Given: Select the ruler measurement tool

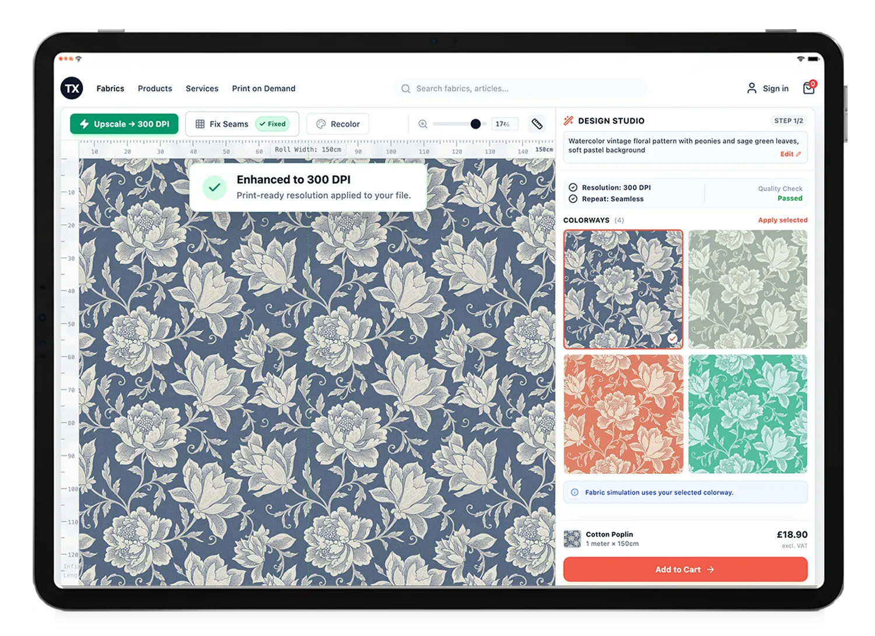Looking at the screenshot, I should (537, 124).
